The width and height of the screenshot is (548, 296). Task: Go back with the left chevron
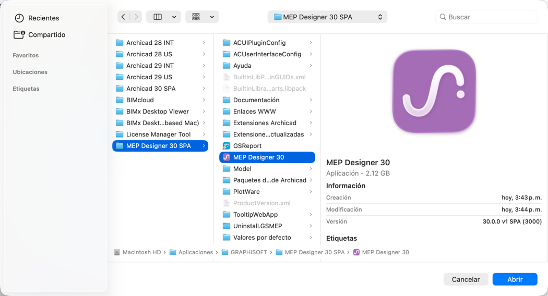click(x=123, y=17)
